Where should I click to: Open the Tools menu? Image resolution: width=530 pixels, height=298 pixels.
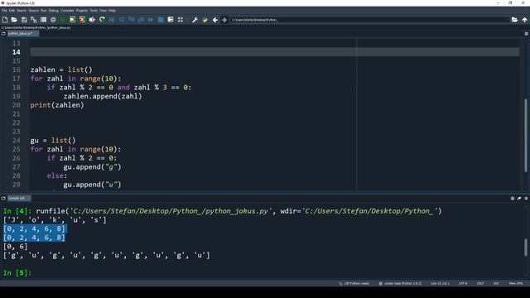[94, 11]
